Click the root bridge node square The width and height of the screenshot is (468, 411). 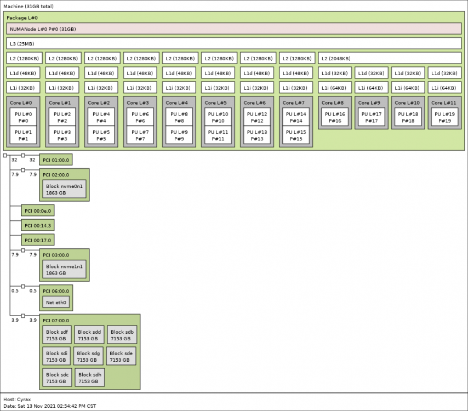point(5,155)
